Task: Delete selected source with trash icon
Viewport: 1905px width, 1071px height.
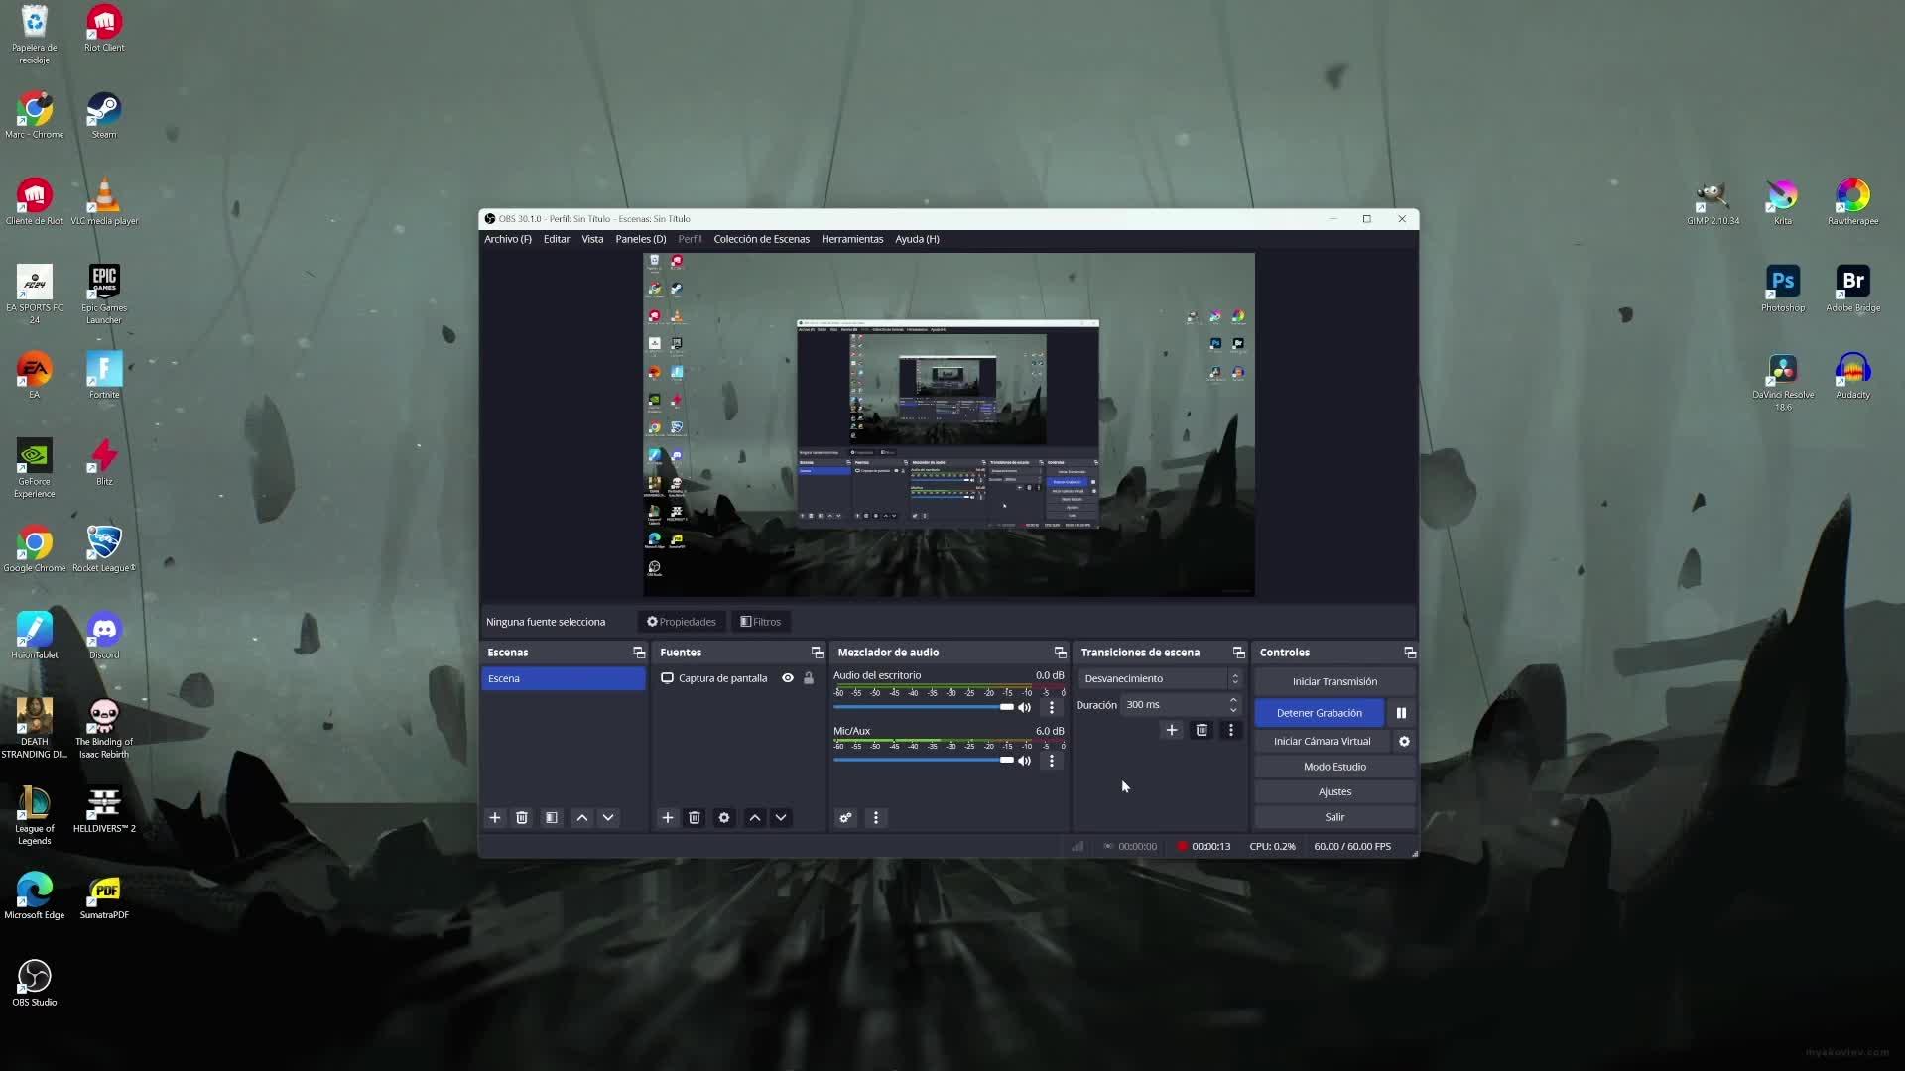Action: tap(695, 818)
